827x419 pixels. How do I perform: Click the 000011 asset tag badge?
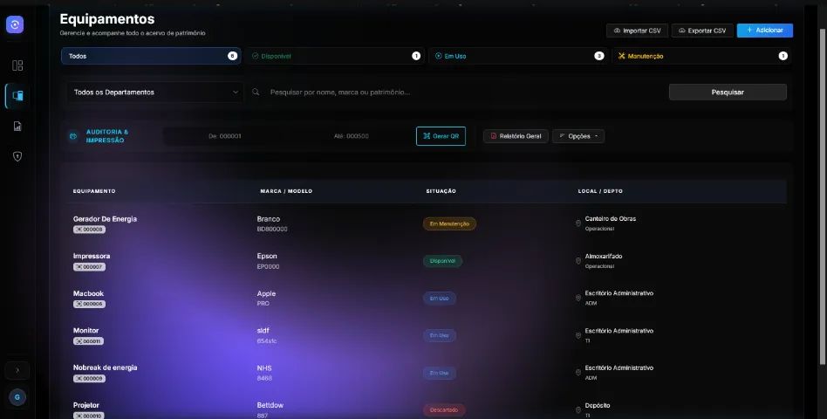coord(89,341)
